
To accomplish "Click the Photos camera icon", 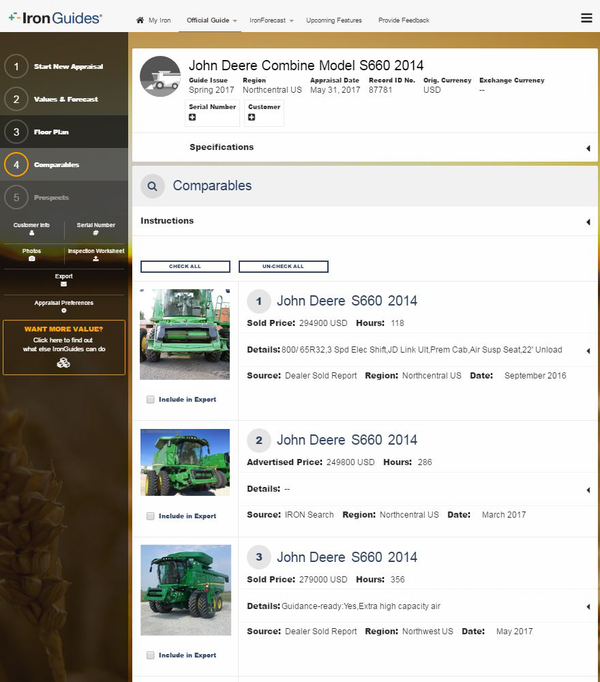I will coord(32,258).
